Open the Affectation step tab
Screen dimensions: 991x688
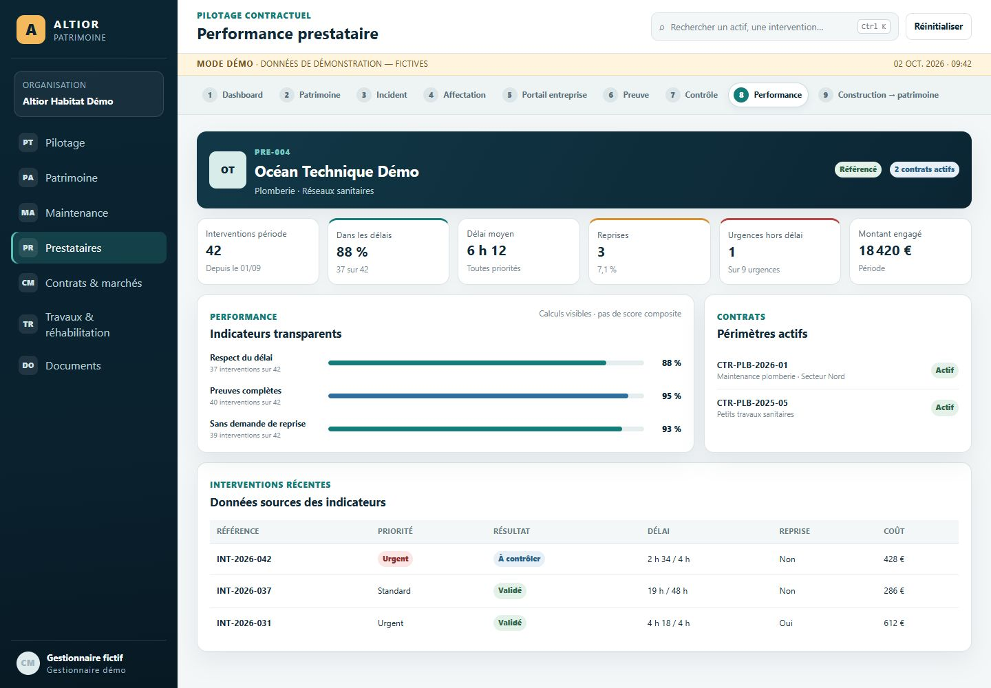pyautogui.click(x=456, y=95)
